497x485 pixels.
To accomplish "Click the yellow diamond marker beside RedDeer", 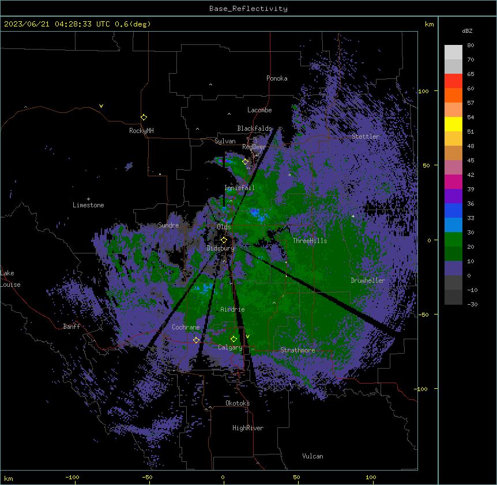I will 246,162.
